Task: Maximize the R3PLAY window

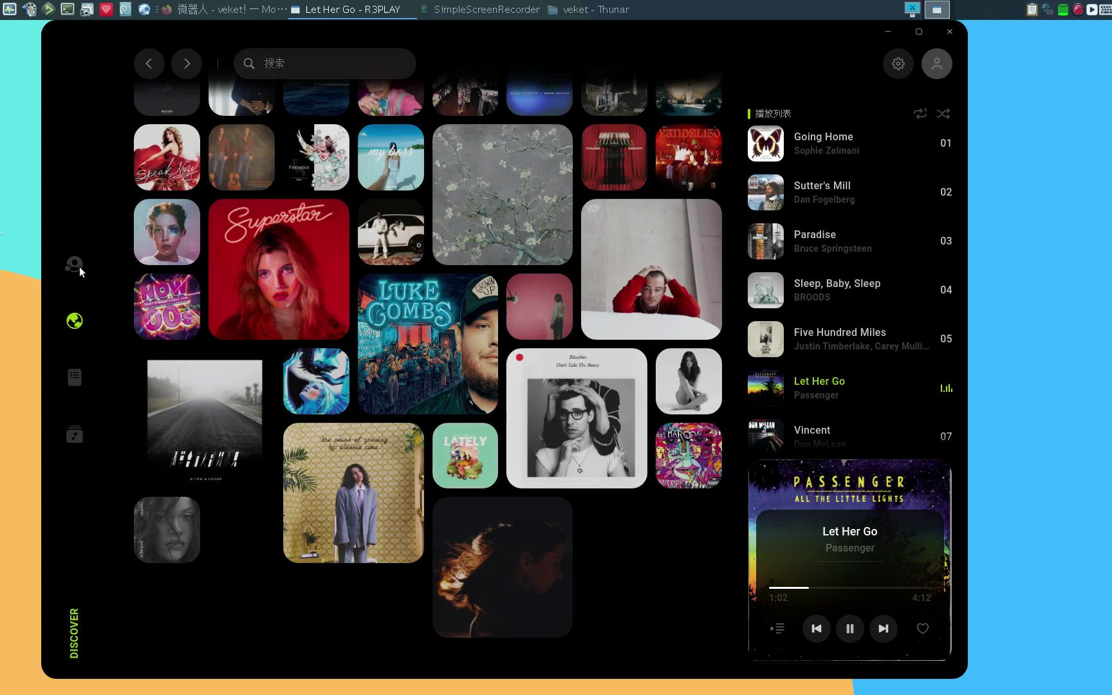Action: (919, 32)
